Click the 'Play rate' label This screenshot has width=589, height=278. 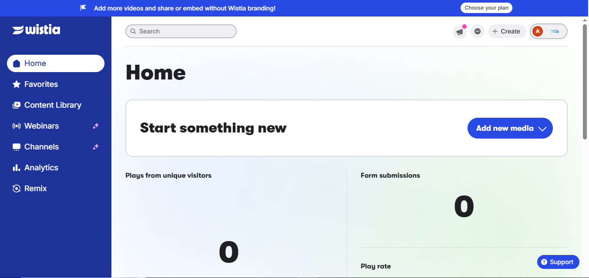click(376, 266)
